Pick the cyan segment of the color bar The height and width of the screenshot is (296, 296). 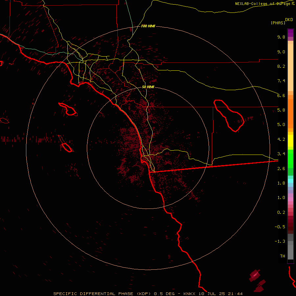coord(290,181)
